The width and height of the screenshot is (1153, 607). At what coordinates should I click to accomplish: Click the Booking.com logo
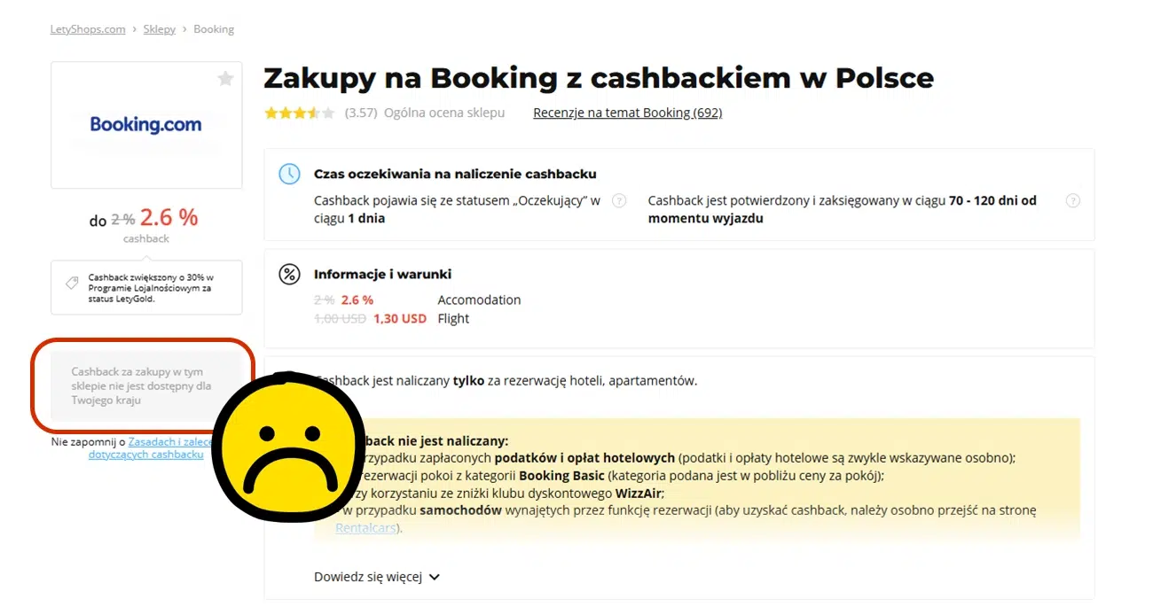click(x=146, y=123)
